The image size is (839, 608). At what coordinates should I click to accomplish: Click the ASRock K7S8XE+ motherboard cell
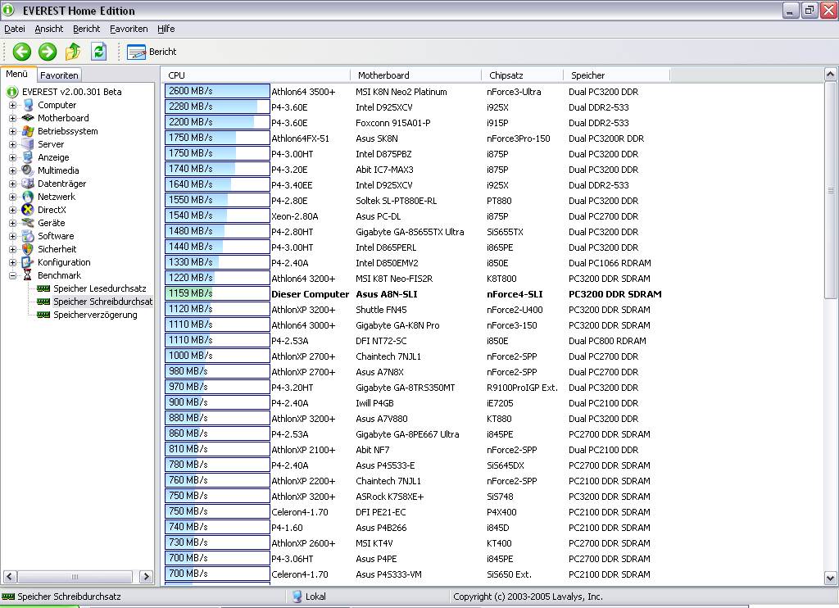tap(389, 496)
